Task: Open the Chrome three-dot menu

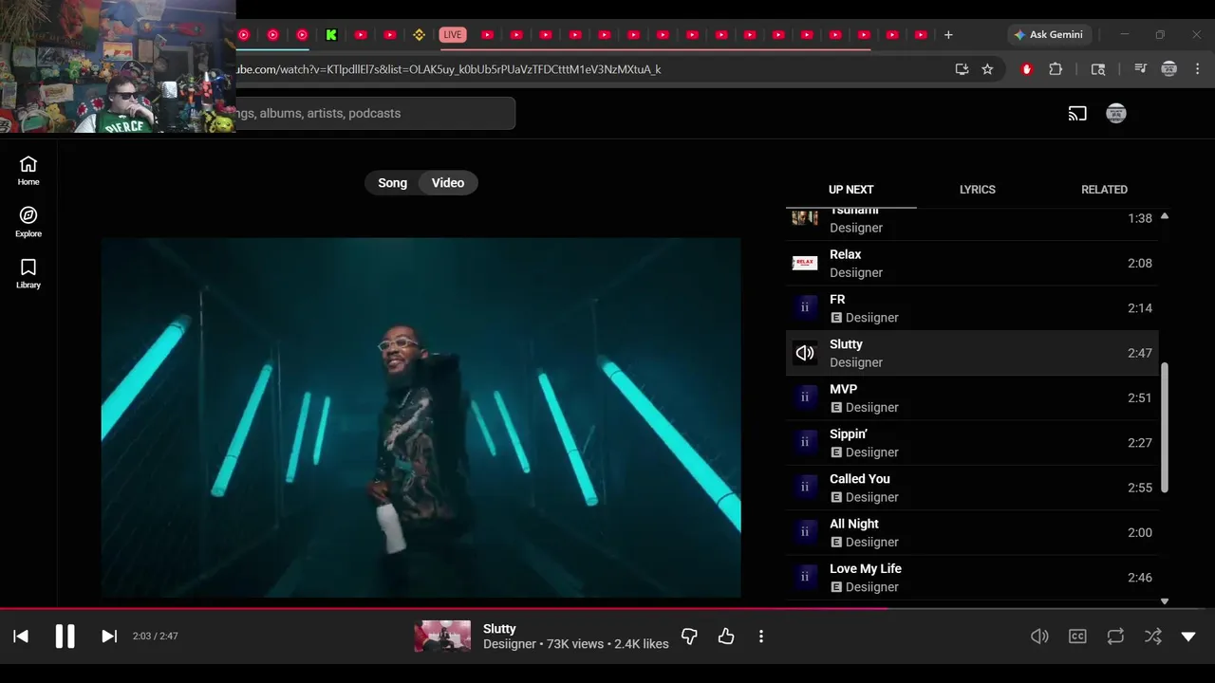Action: 1198,69
